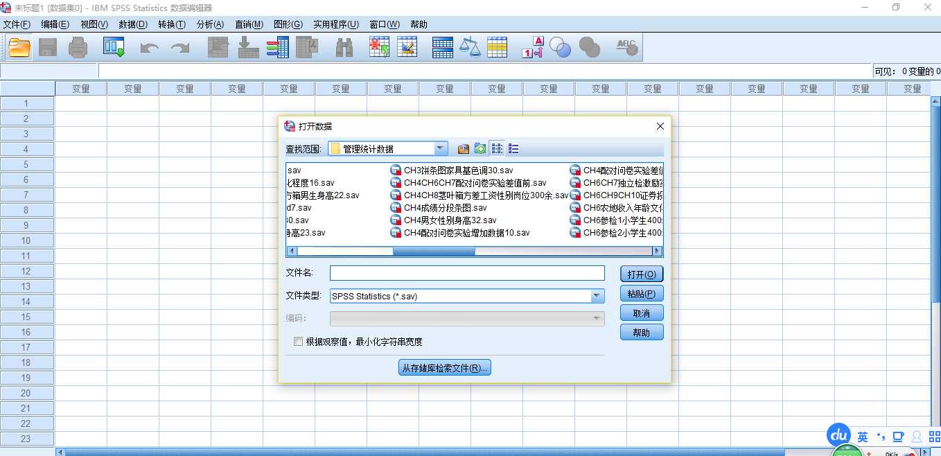Screen dimensions: 941x456
Task: Select file CH4CH6CH7配对问卷实验差值前.sav
Action: [x=468, y=183]
